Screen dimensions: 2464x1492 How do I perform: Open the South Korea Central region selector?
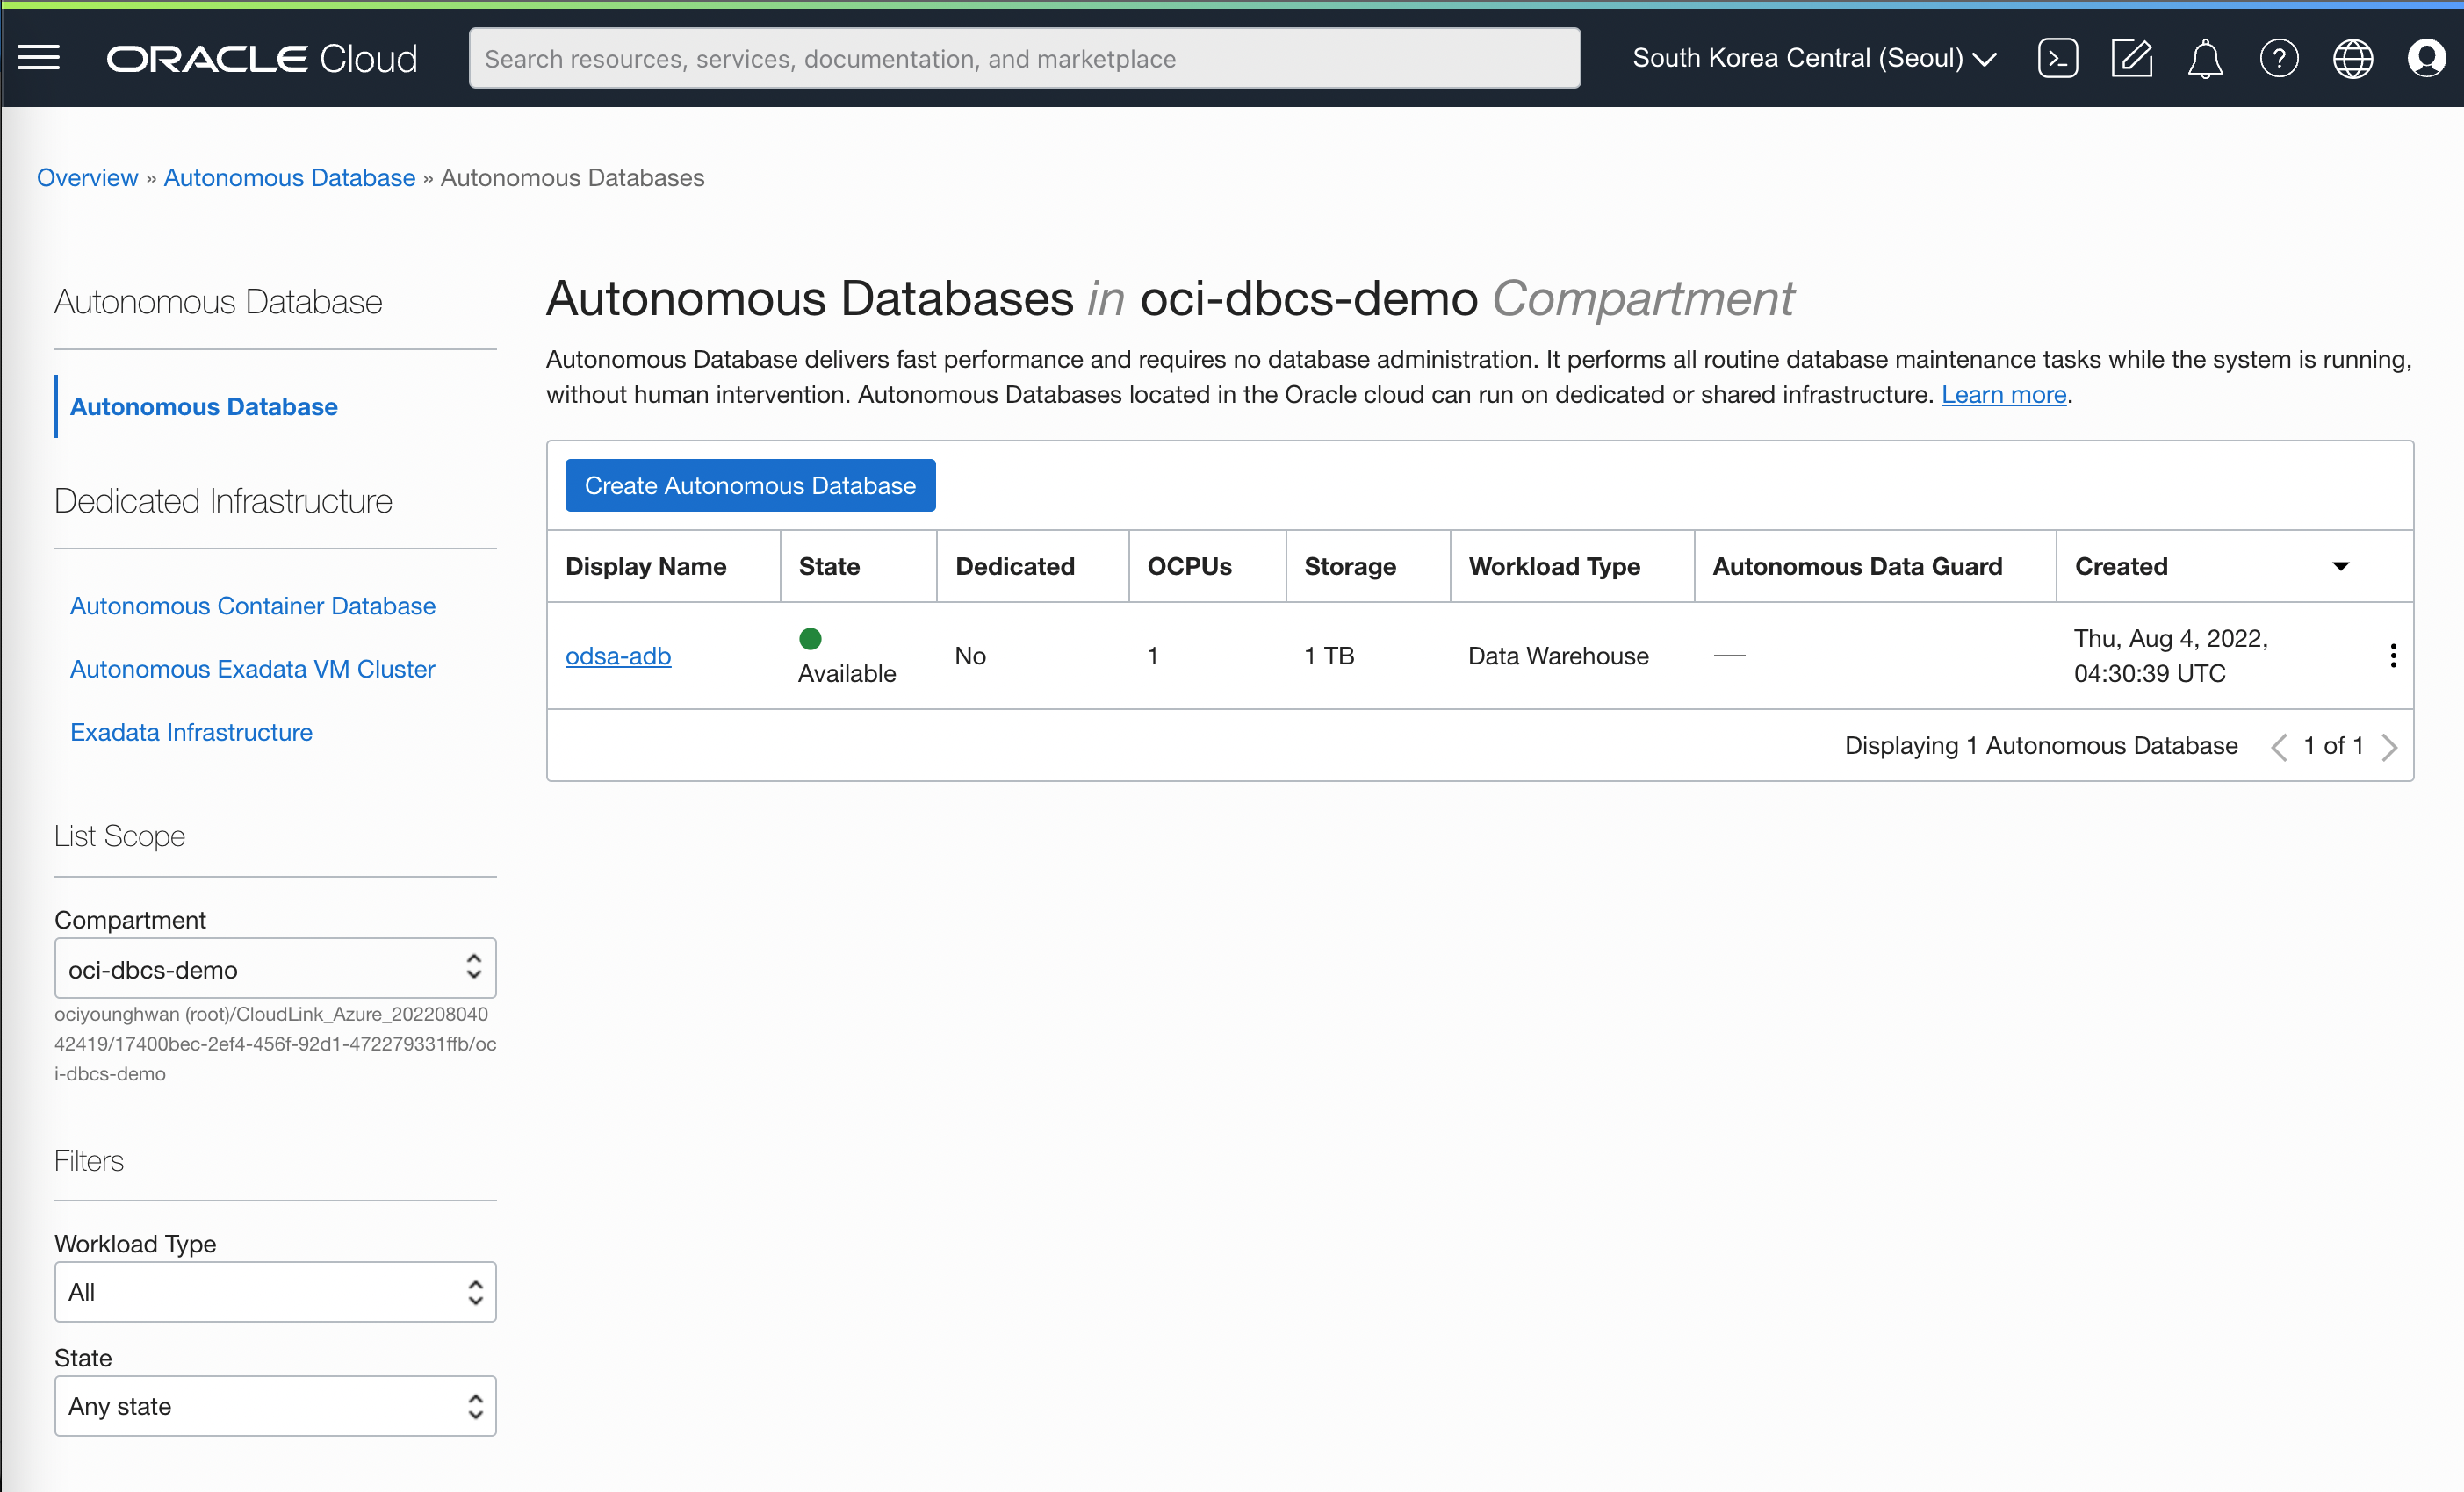(1814, 58)
